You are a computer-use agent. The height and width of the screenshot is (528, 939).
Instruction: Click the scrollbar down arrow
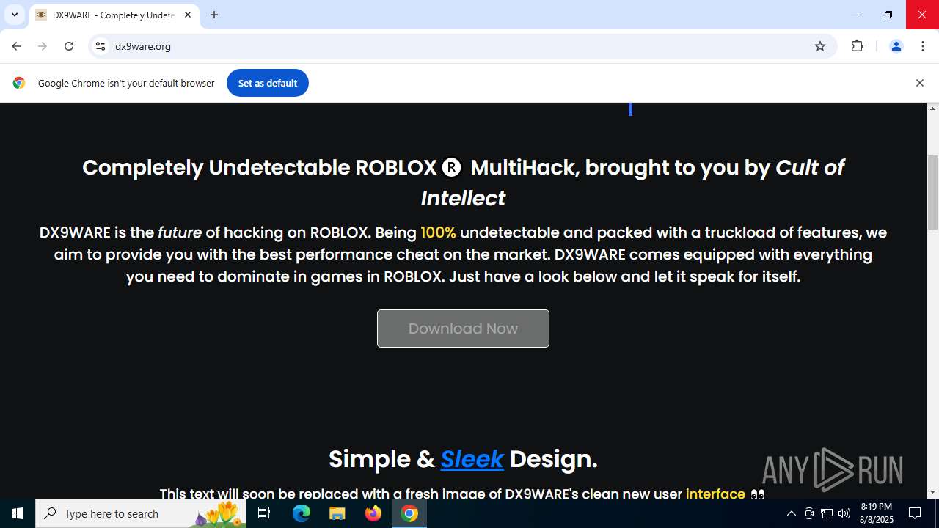pos(933,492)
